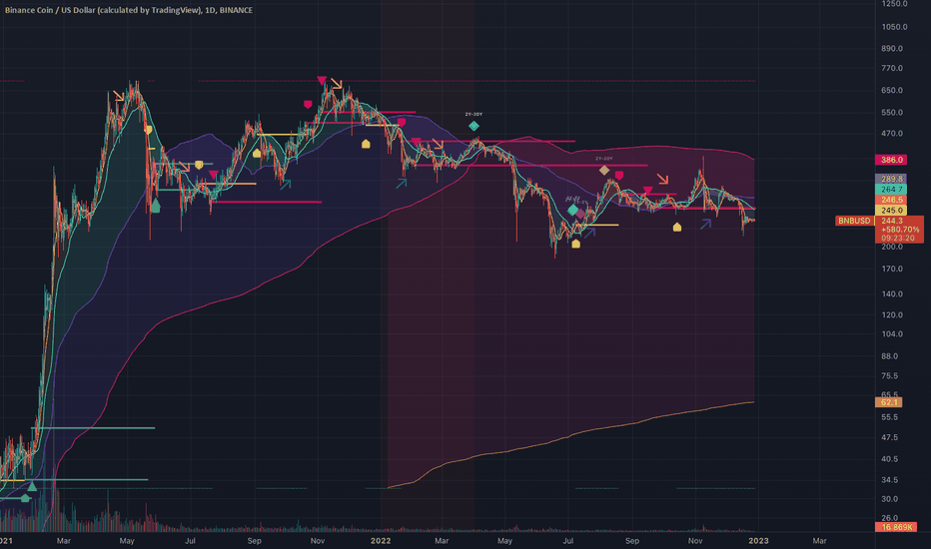931x549 pixels.
Task: Select the purple-gray 289.8 price label
Action: click(x=891, y=179)
